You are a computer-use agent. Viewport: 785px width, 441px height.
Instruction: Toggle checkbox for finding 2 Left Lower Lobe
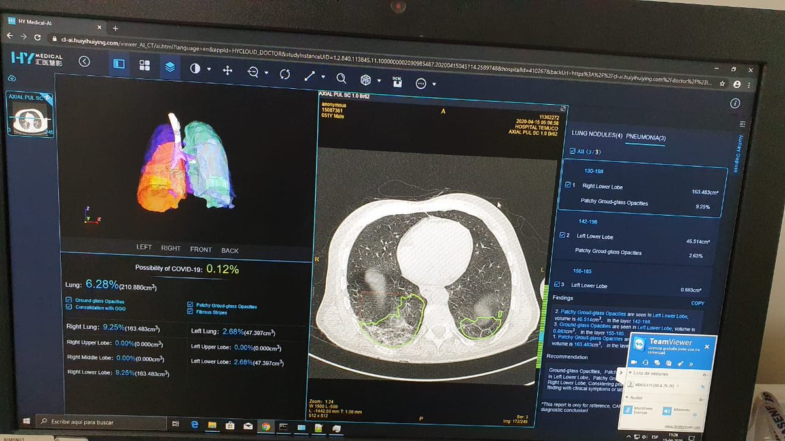click(563, 235)
